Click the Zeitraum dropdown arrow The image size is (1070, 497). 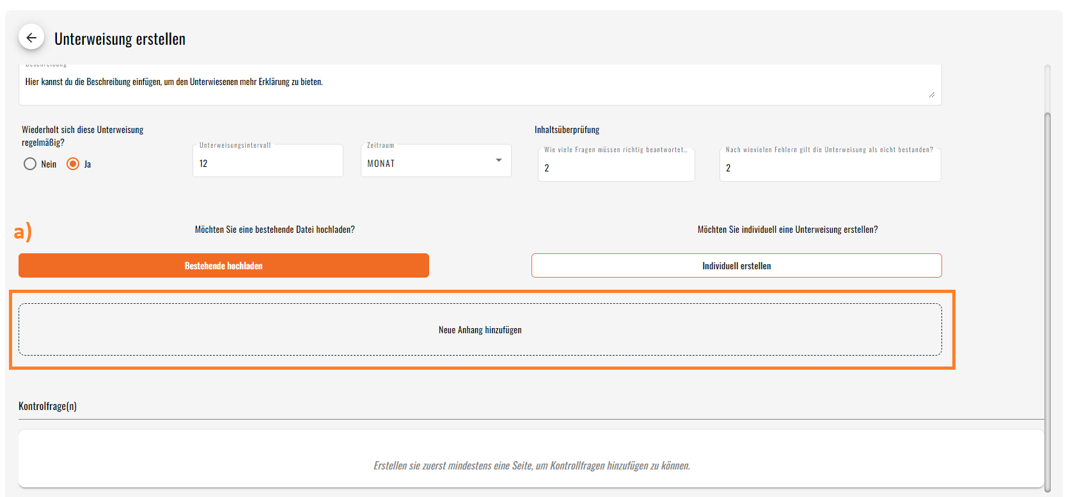[499, 161]
